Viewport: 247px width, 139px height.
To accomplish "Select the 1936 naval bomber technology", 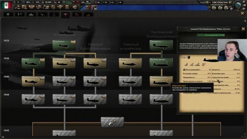I will [x=95, y=63].
